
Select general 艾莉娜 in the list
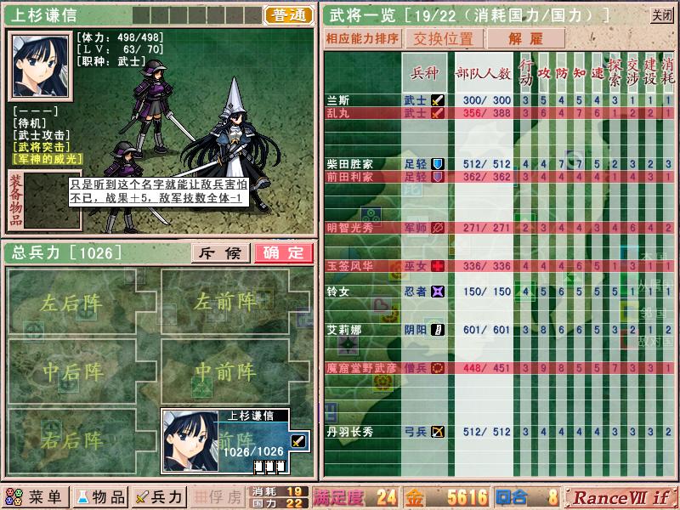click(500, 330)
